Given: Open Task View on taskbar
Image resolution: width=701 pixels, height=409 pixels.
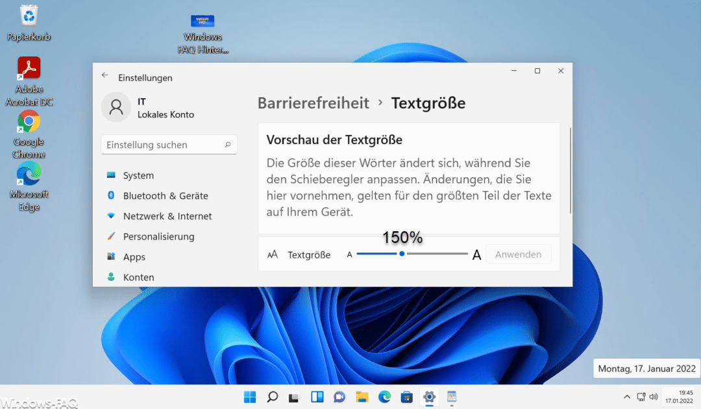Looking at the screenshot, I should [x=294, y=397].
